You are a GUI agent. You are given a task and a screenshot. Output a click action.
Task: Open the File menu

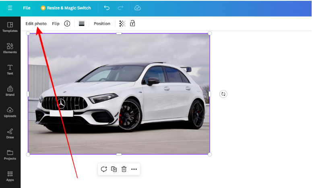point(27,8)
